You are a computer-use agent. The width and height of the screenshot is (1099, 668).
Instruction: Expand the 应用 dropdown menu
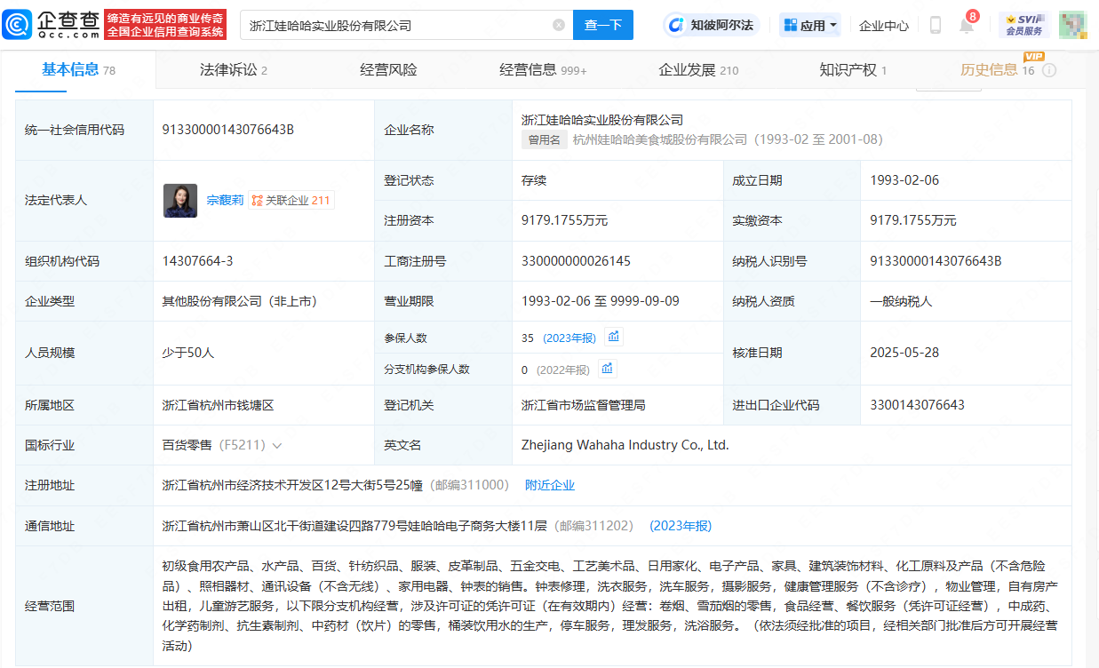pyautogui.click(x=810, y=25)
